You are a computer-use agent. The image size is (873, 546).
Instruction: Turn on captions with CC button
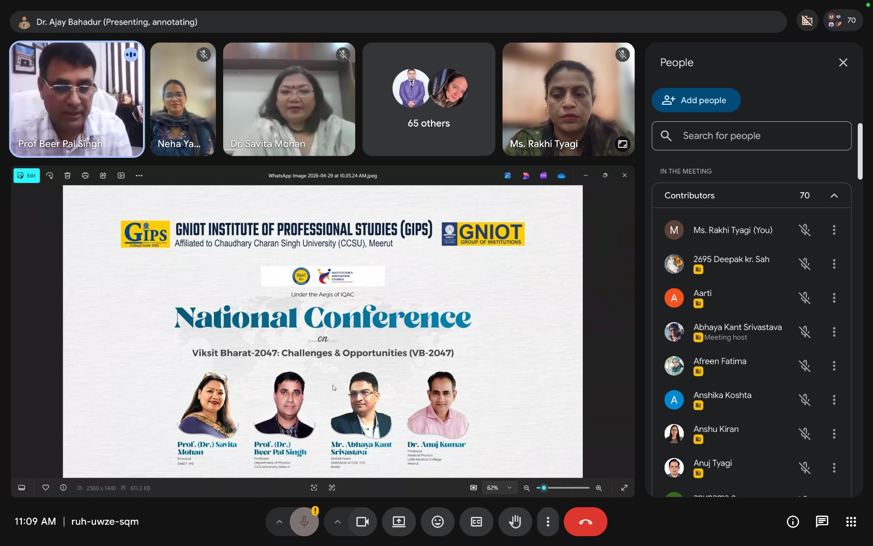click(476, 522)
